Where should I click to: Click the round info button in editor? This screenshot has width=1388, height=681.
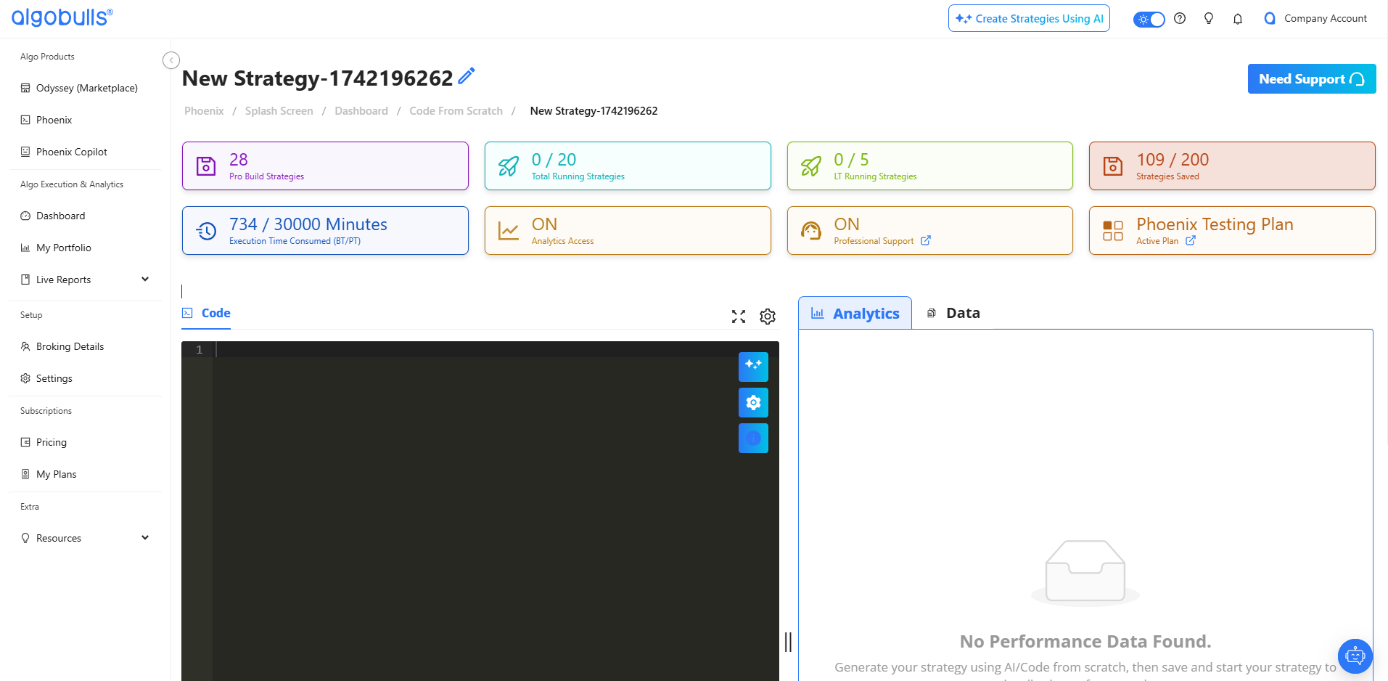point(753,438)
